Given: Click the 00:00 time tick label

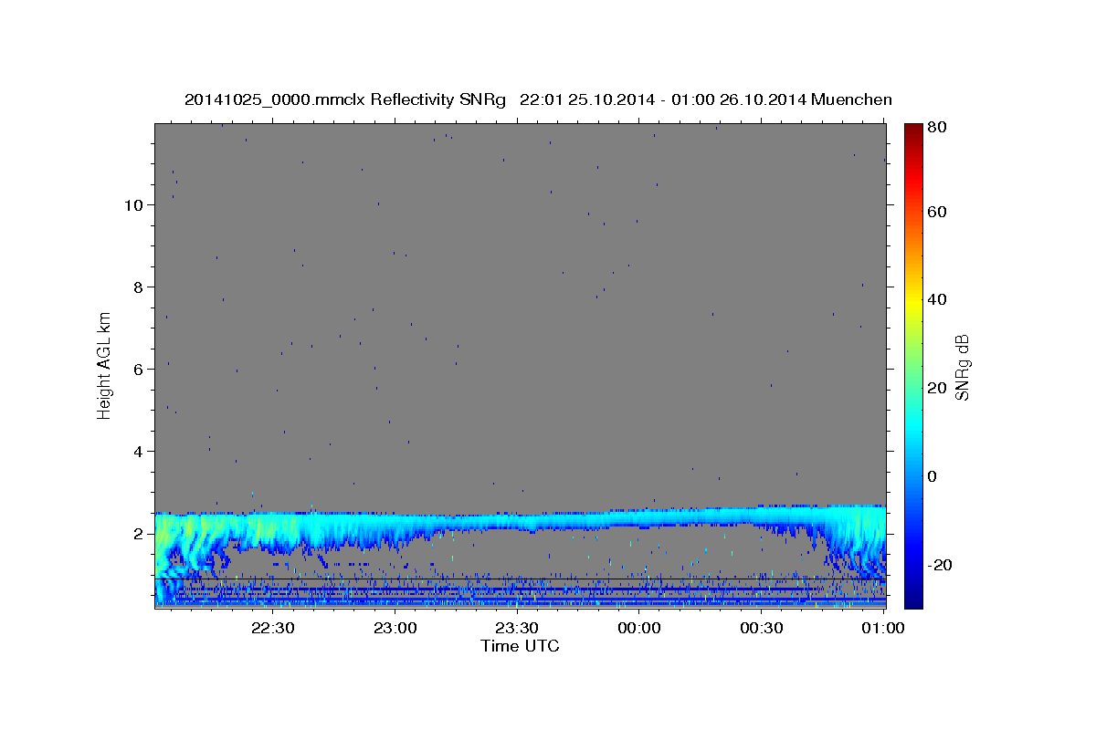Looking at the screenshot, I should point(639,628).
